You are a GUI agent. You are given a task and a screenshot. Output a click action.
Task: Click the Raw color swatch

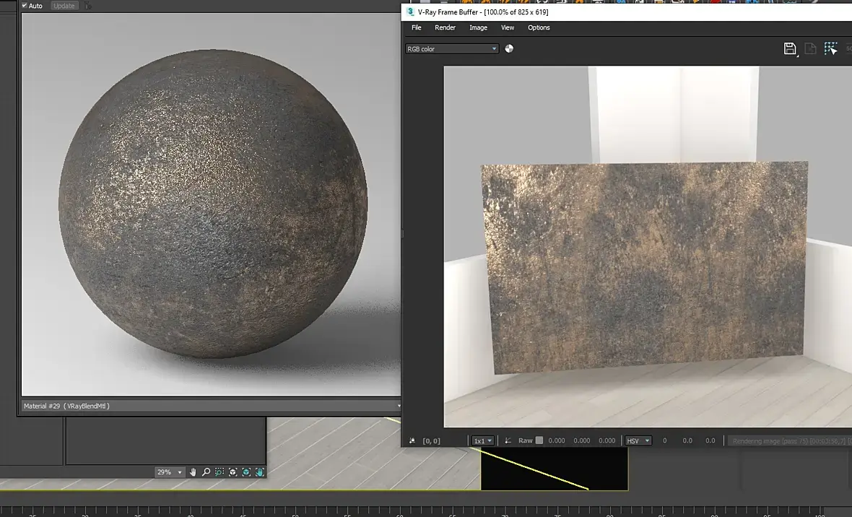coord(539,440)
